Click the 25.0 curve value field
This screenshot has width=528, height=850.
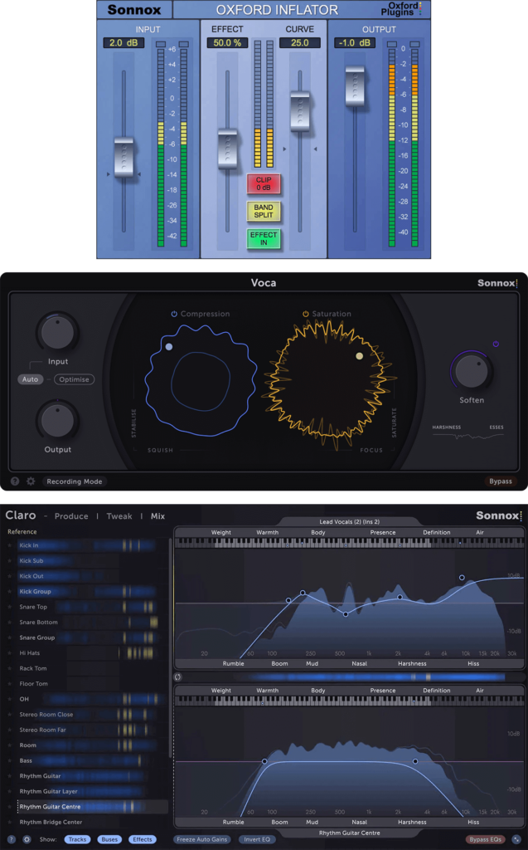click(x=299, y=42)
